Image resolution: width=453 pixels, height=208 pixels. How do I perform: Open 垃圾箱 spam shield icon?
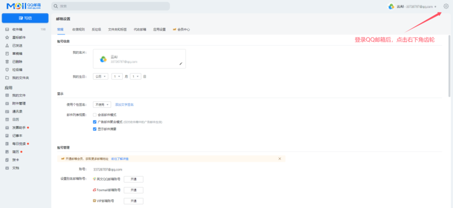click(x=7, y=70)
